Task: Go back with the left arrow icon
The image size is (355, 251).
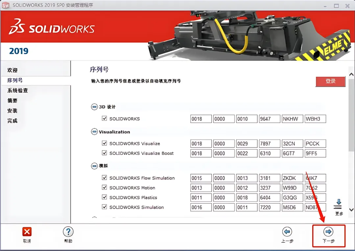Action: 287,232
